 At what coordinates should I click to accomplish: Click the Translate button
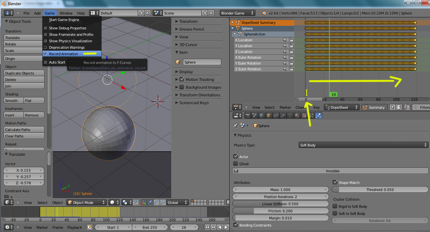24,38
